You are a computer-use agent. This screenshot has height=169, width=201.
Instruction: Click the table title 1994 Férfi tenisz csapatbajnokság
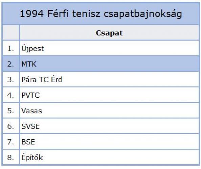point(101,14)
